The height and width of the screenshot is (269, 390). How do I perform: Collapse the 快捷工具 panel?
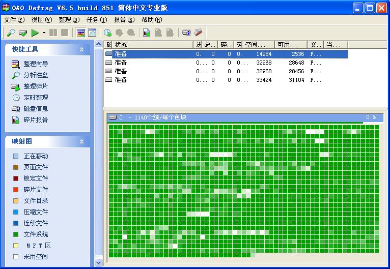click(x=81, y=49)
